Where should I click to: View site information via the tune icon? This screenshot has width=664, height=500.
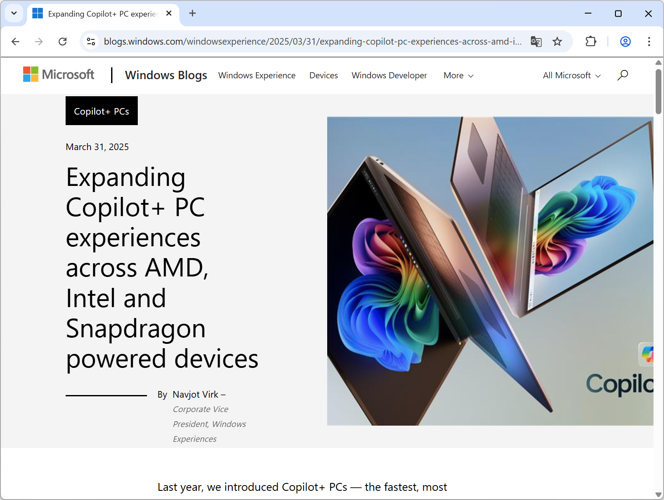click(91, 42)
